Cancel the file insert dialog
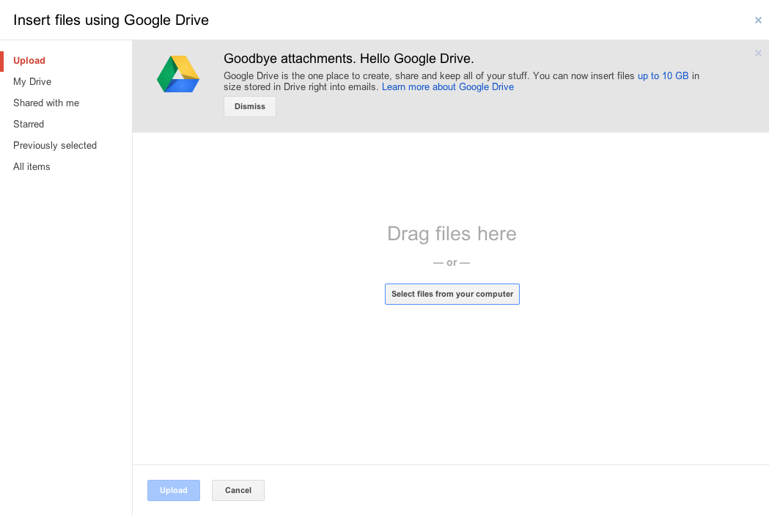The height and width of the screenshot is (515, 769). coord(238,491)
